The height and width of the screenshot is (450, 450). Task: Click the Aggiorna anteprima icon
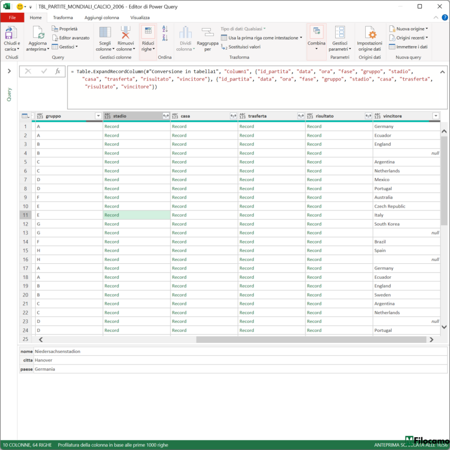pyautogui.click(x=38, y=33)
